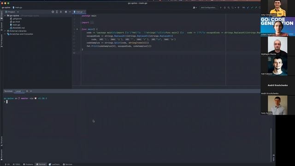Click Ivan Kabatov's video thumbnail
The image size is (295, 166).
click(x=277, y=65)
